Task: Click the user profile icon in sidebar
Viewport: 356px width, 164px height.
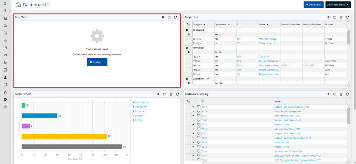Action: (x=5, y=77)
